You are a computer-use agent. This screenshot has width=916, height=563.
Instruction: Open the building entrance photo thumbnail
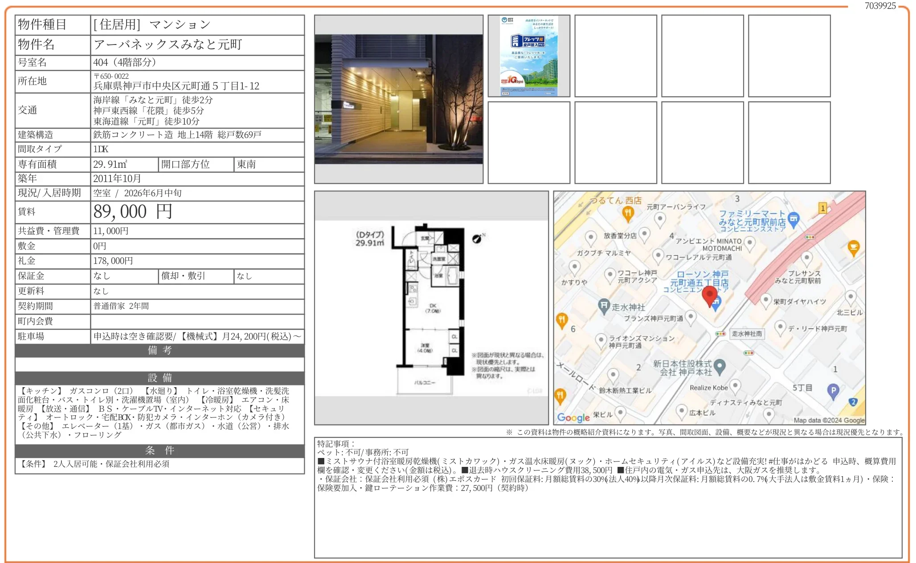tap(399, 99)
